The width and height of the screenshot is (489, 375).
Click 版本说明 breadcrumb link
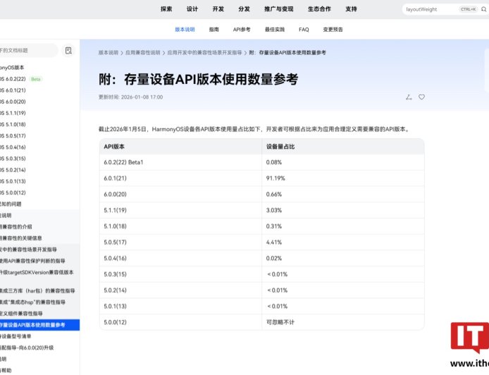click(x=109, y=53)
